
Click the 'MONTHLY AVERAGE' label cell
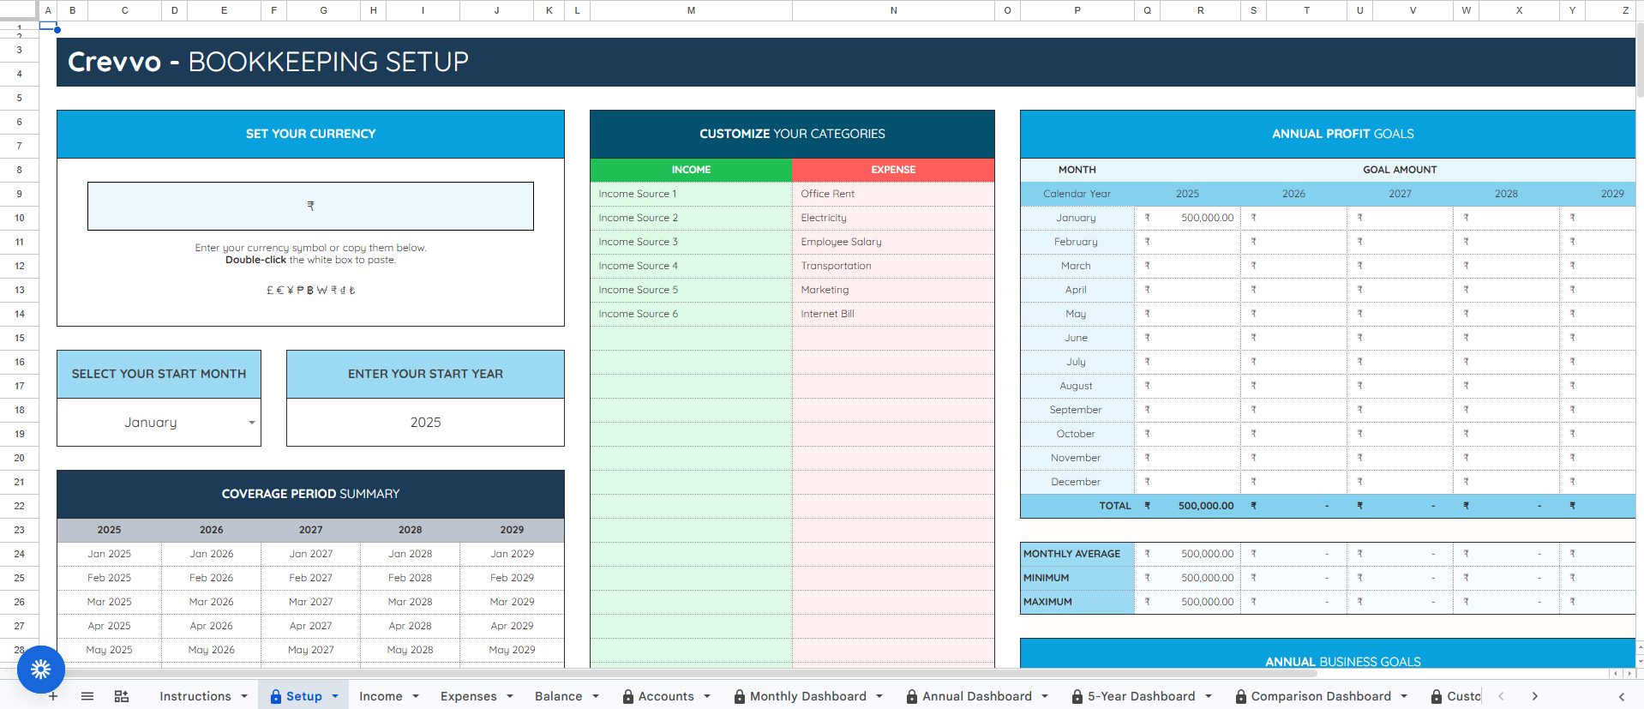point(1077,554)
